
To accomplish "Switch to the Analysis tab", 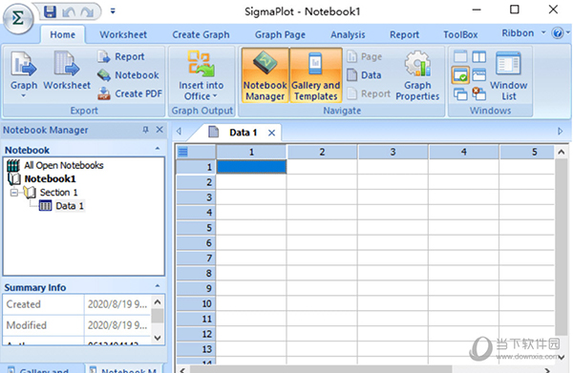I will tap(348, 34).
